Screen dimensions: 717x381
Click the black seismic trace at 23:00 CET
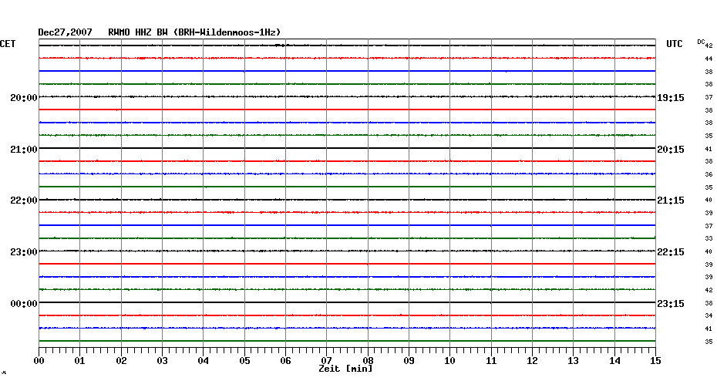[347, 251]
